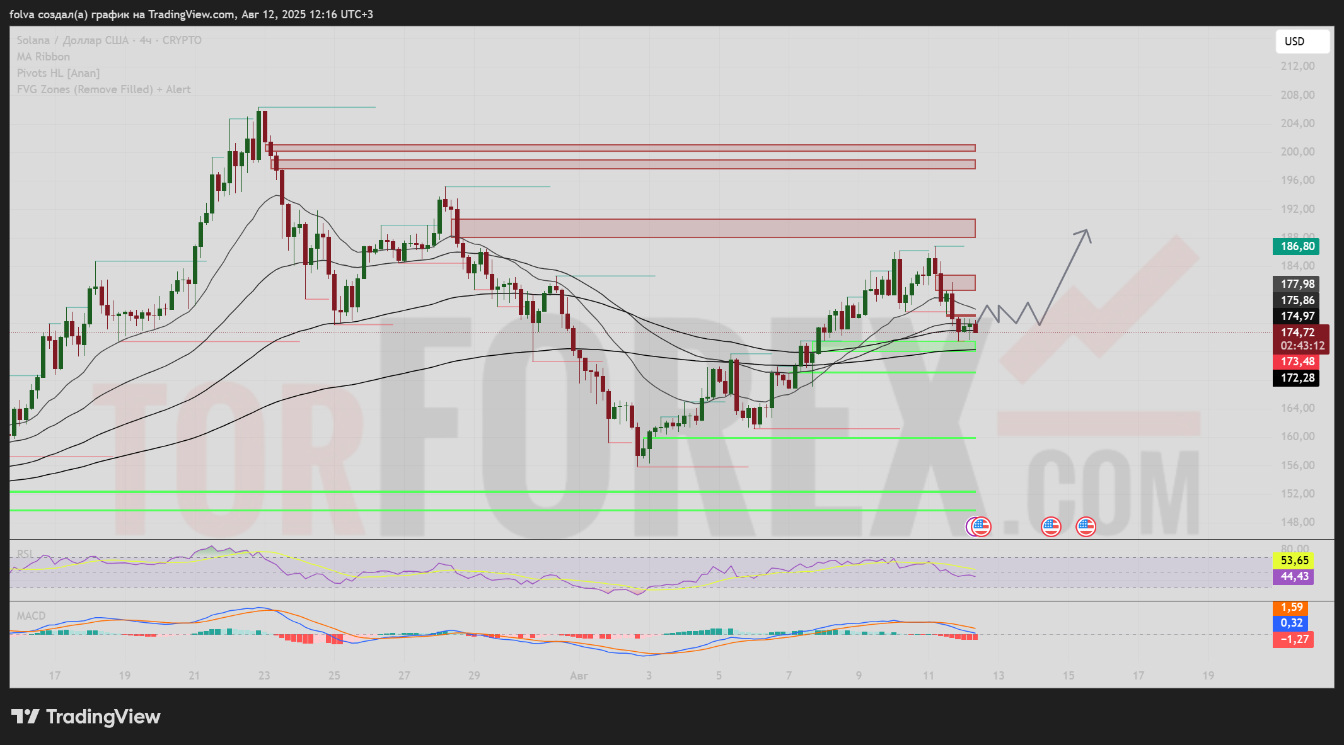Click the RSI pane label
This screenshot has width=1344, height=745.
[x=25, y=554]
